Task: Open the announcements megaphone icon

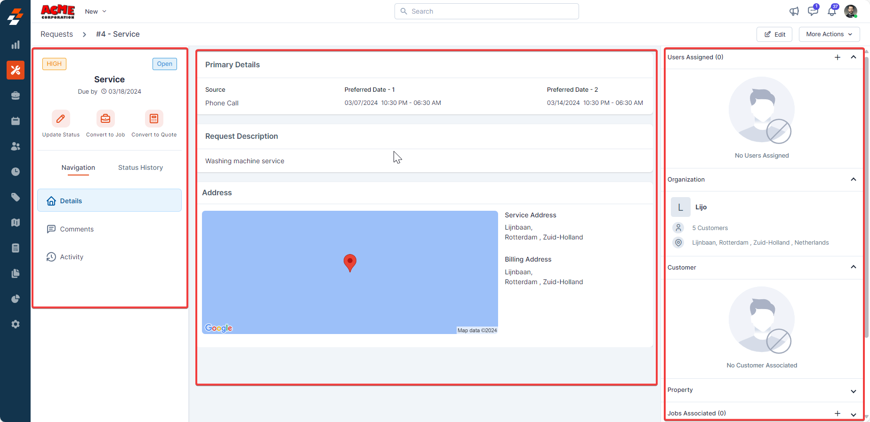Action: pyautogui.click(x=794, y=11)
